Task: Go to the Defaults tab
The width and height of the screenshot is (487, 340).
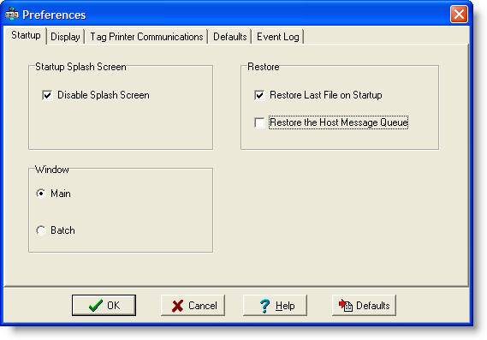Action: point(230,37)
